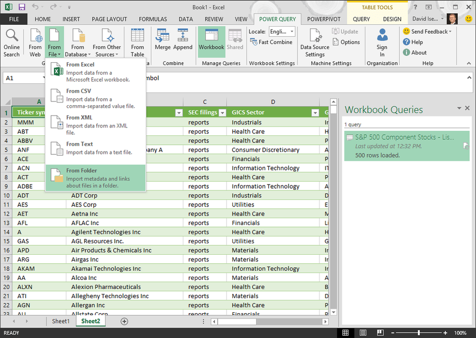Switch to Page Layout view

[x=362, y=332]
